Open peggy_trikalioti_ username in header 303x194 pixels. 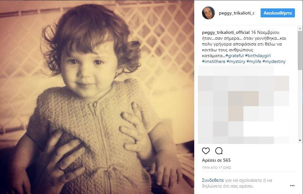click(236, 13)
